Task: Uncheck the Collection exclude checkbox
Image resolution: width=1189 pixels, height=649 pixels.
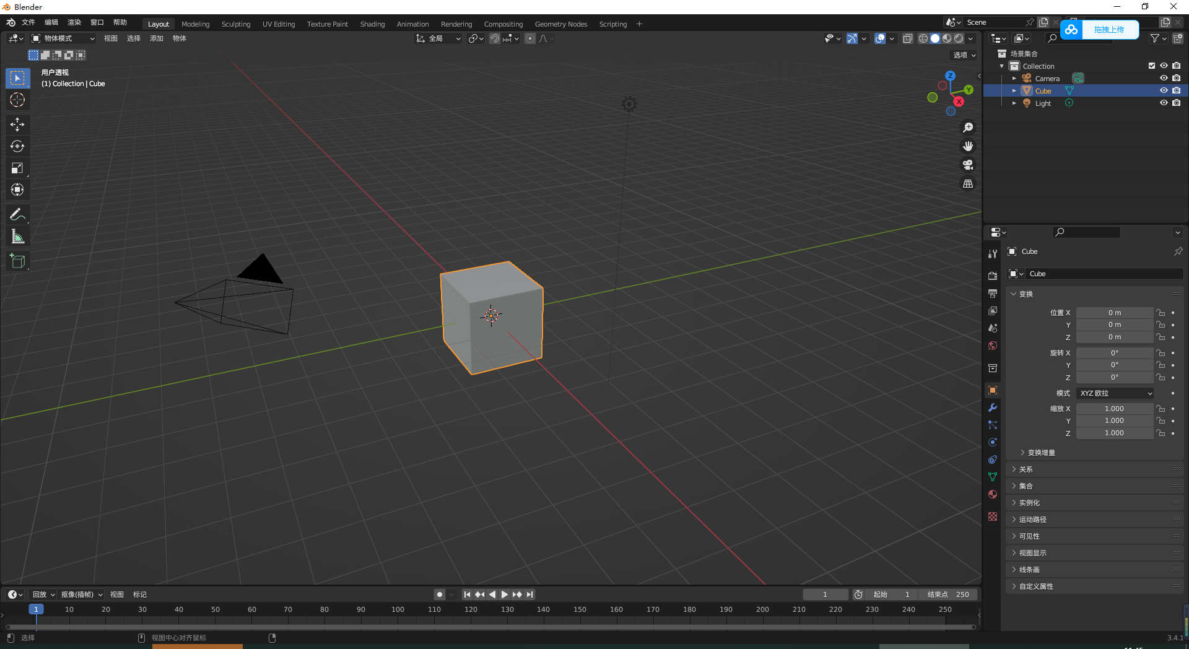Action: pyautogui.click(x=1151, y=66)
